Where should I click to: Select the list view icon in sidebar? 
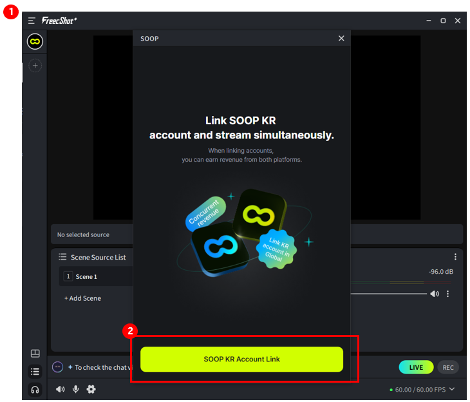click(x=35, y=372)
